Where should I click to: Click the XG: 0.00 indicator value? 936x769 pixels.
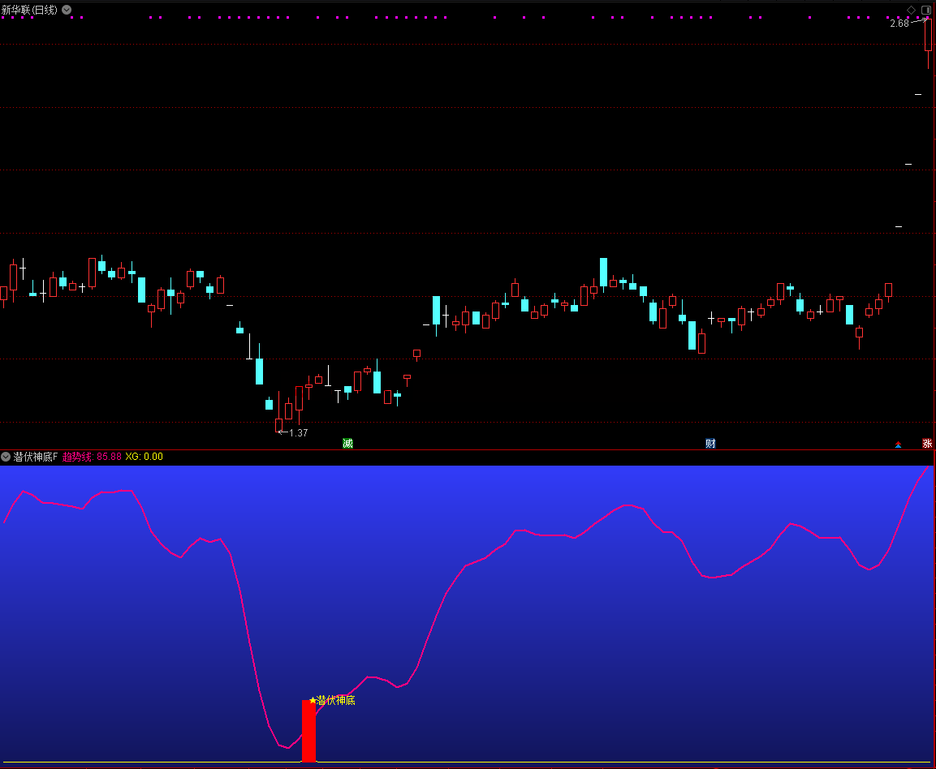pos(144,457)
